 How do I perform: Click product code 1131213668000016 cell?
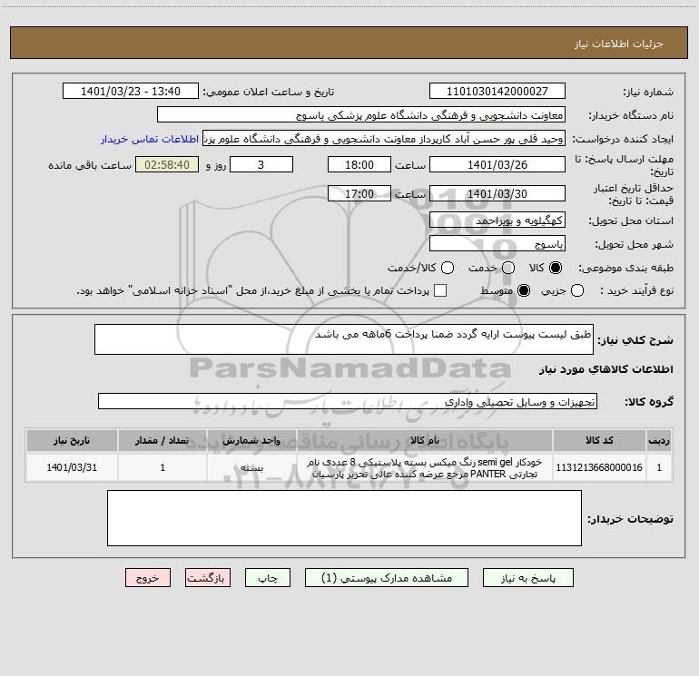click(599, 467)
